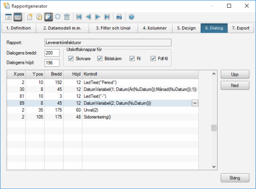The image size is (256, 189).
Task: Click the table scrollbar down arrow
Action: [x=214, y=167]
